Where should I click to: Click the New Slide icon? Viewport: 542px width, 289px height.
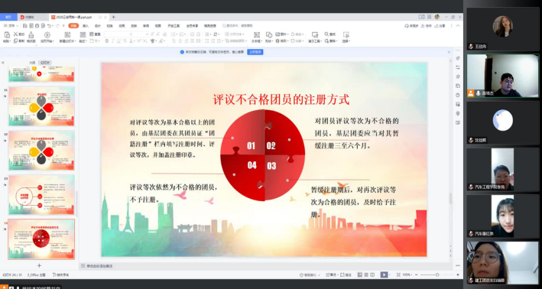pyautogui.click(x=67, y=34)
